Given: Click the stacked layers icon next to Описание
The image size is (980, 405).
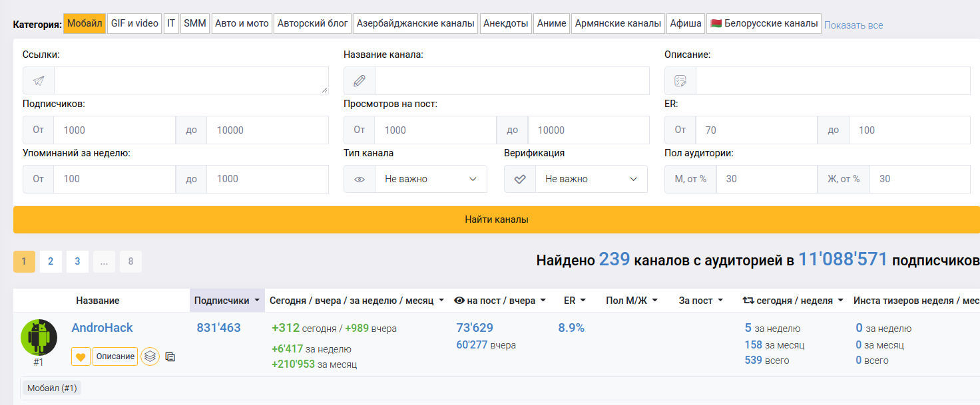Looking at the screenshot, I should click(x=150, y=356).
